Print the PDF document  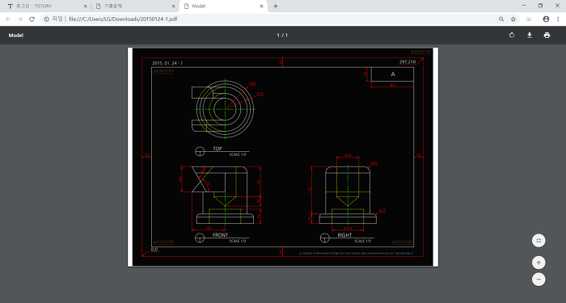click(547, 35)
